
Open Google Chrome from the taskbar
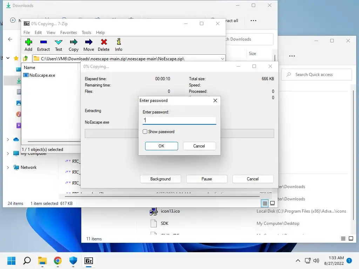click(58, 261)
